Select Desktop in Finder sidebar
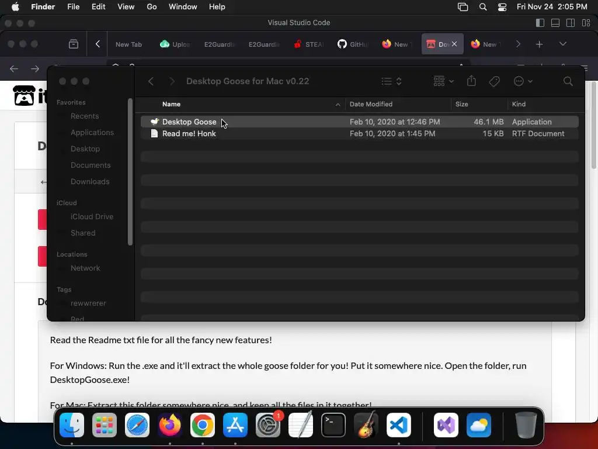The width and height of the screenshot is (598, 449). (x=85, y=149)
